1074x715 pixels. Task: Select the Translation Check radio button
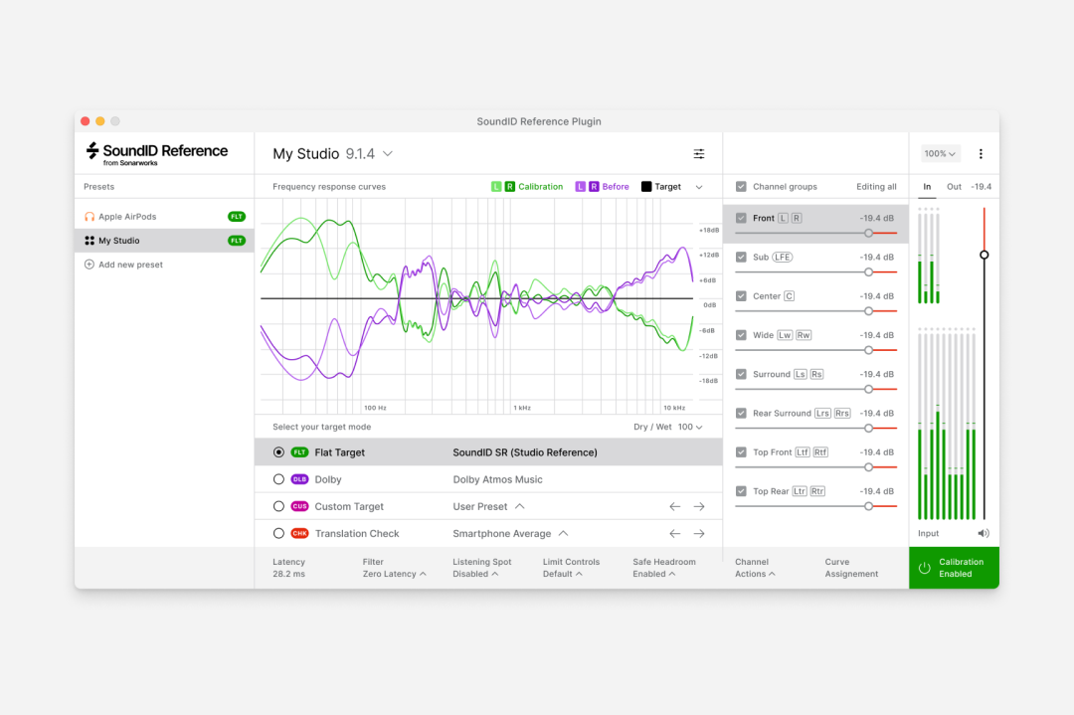coord(278,534)
